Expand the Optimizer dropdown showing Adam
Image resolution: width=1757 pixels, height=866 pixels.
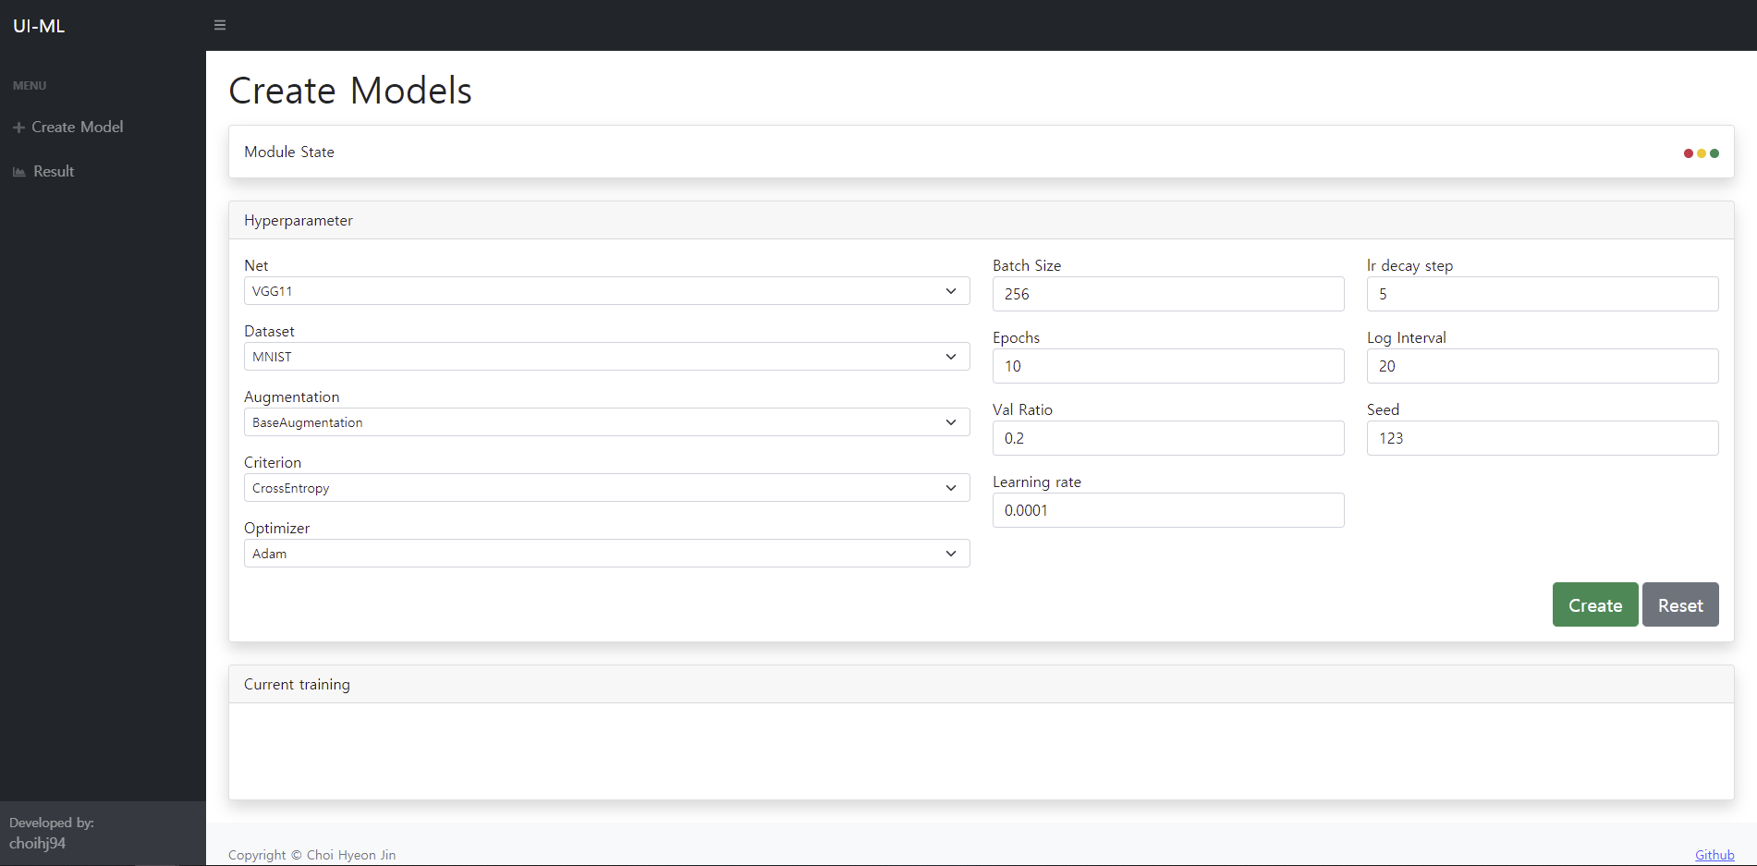pyautogui.click(x=606, y=554)
